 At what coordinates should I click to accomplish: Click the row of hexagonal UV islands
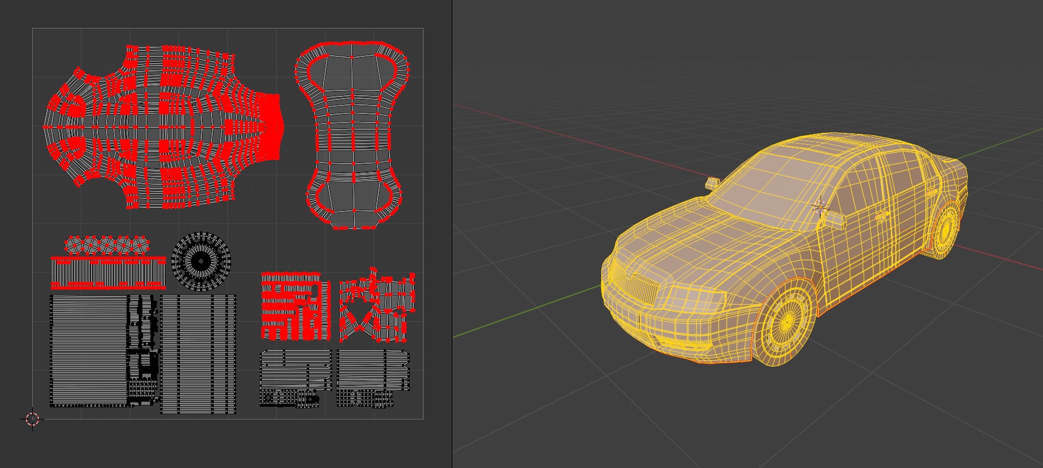tap(107, 245)
